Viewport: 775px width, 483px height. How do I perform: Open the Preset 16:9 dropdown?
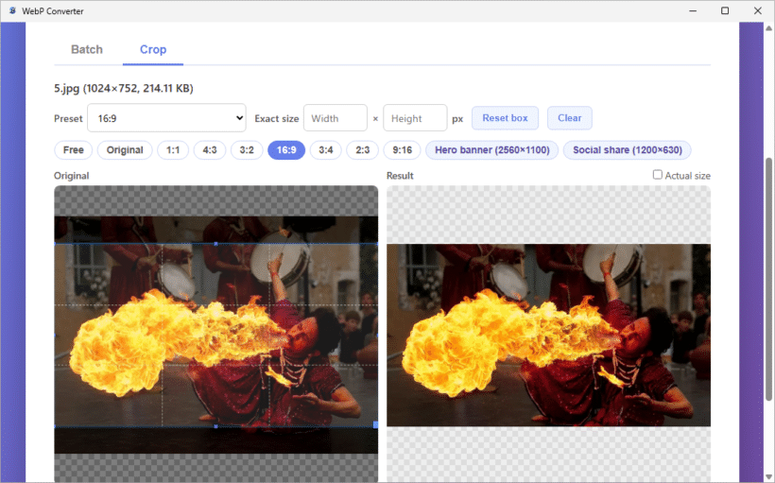(x=166, y=117)
